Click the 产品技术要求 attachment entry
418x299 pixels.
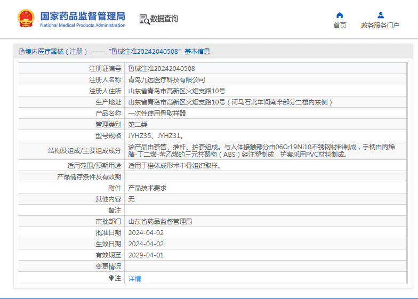click(x=147, y=188)
